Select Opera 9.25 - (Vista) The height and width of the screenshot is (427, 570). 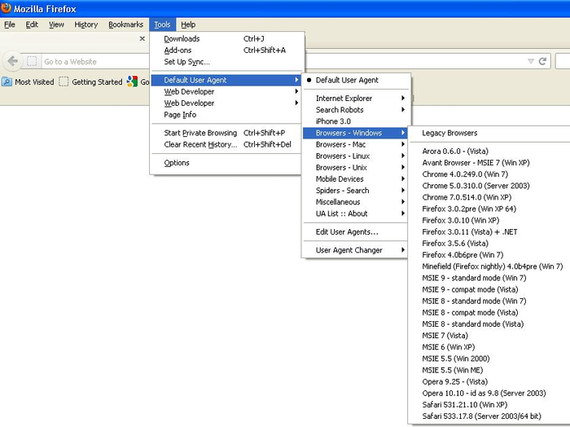[489, 382]
